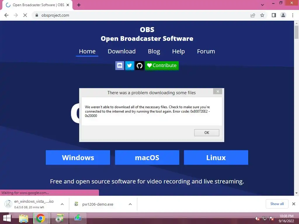
Task: Open the OBS GitHub icon link
Action: [139, 66]
